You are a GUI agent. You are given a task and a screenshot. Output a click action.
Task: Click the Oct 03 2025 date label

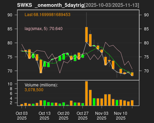tap(22, 116)
